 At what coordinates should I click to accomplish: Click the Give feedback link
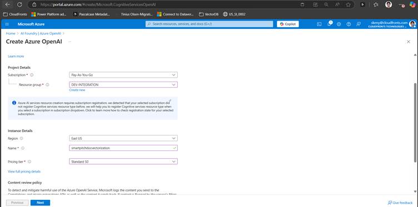click(x=400, y=203)
